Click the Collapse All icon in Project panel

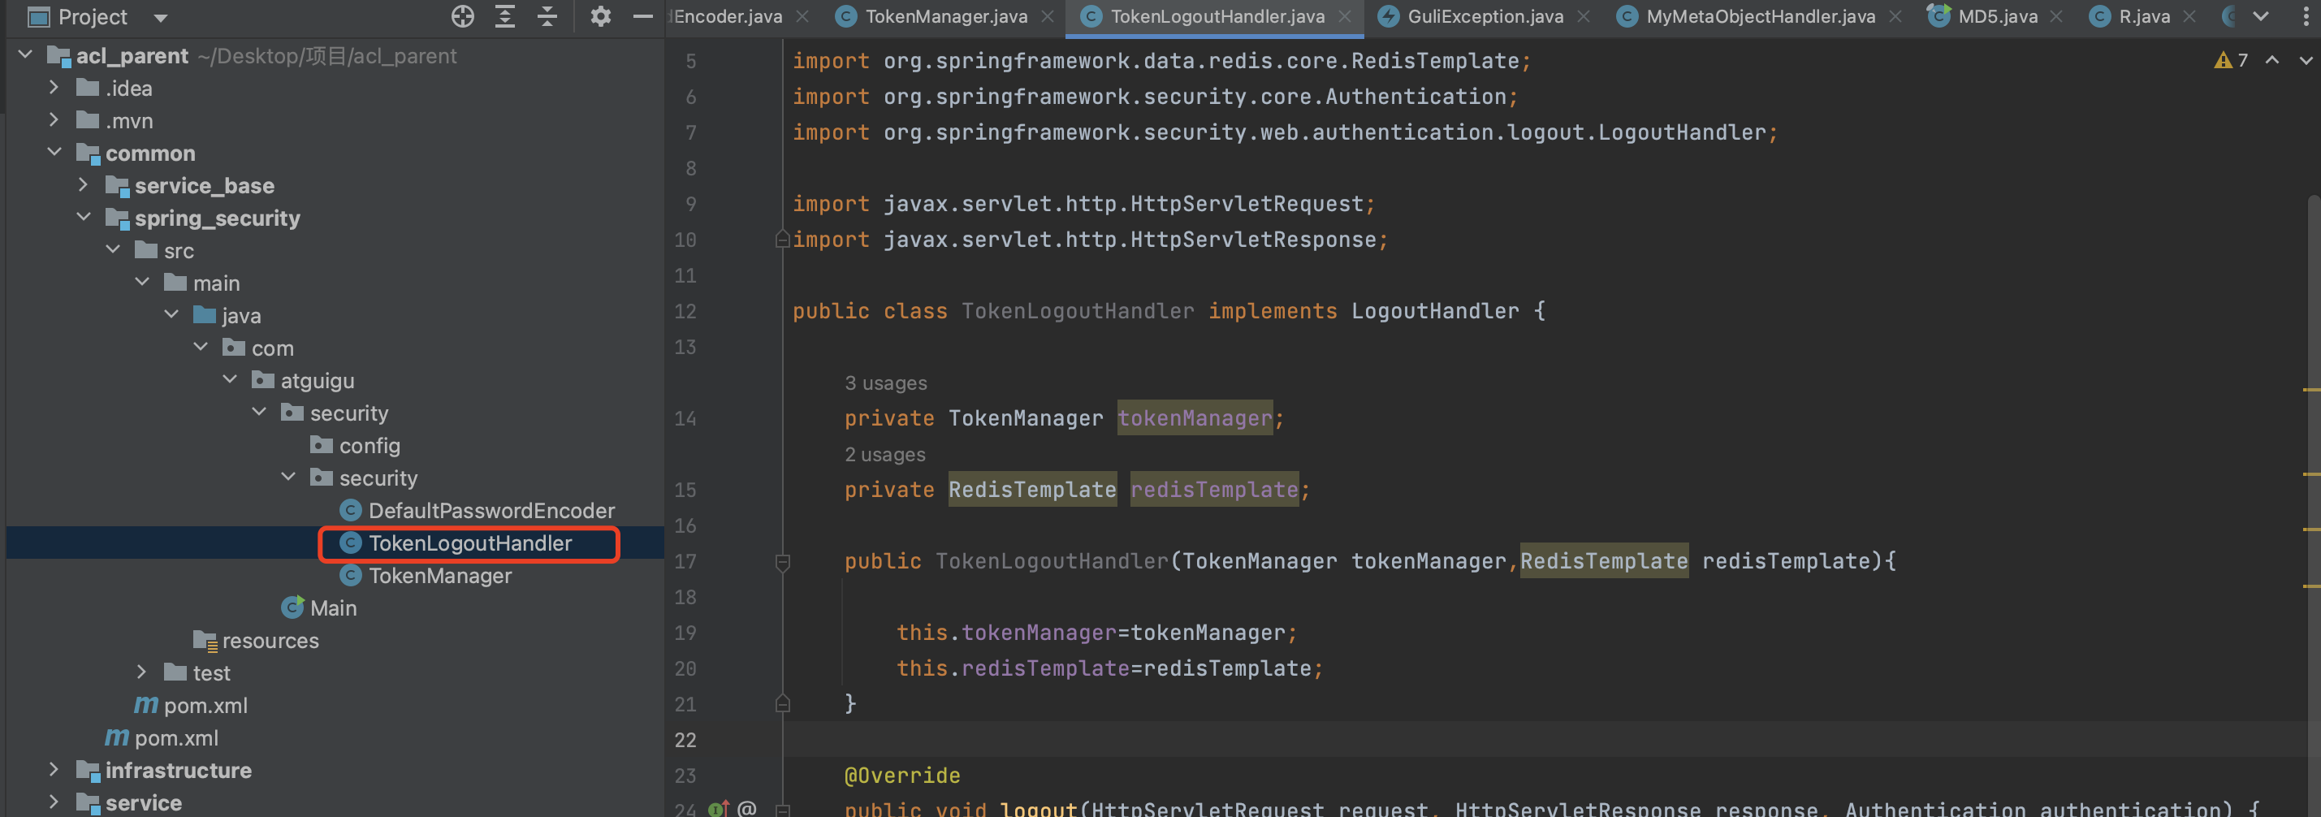pyautogui.click(x=547, y=16)
